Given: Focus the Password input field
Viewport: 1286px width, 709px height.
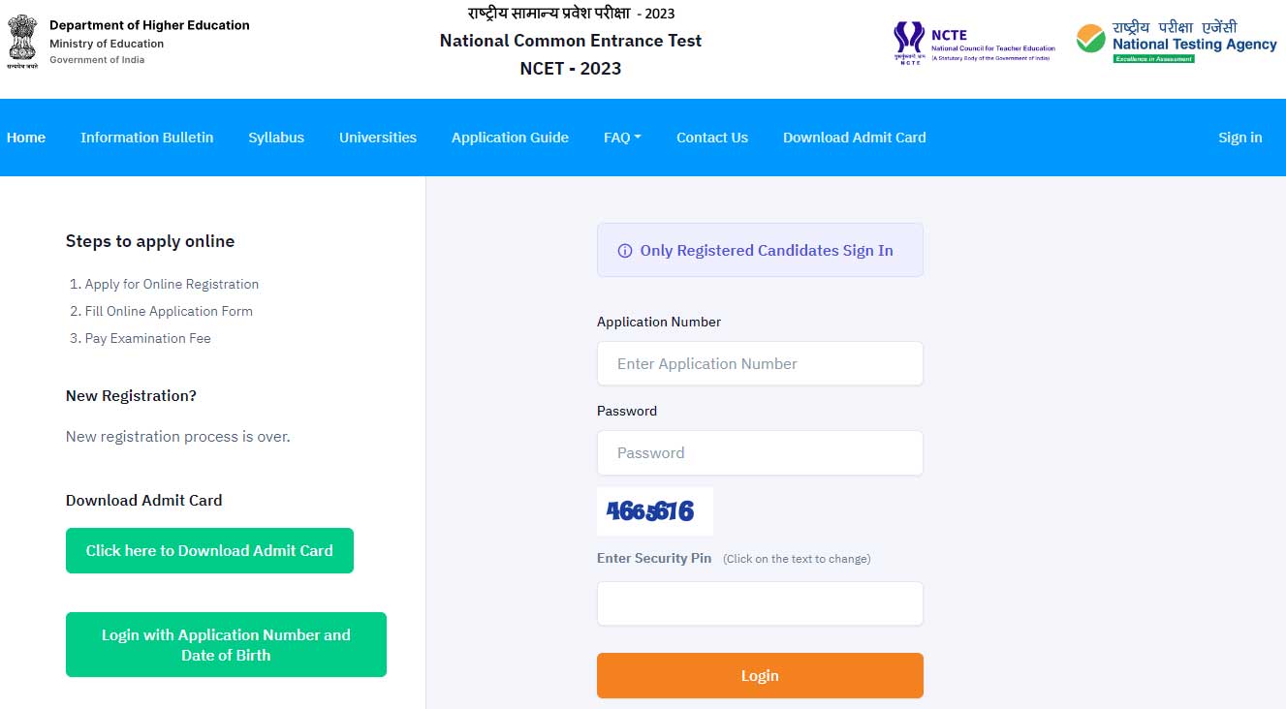Looking at the screenshot, I should [x=760, y=452].
